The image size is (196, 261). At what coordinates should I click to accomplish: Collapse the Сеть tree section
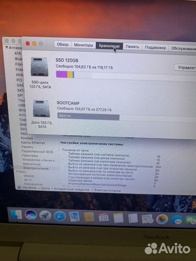[17, 172]
